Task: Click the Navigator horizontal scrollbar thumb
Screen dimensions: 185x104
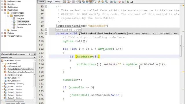Action: pos(15,101)
